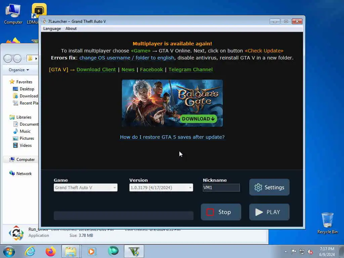Click the green round taskbar app icon
The image size is (344, 258).
113,251
